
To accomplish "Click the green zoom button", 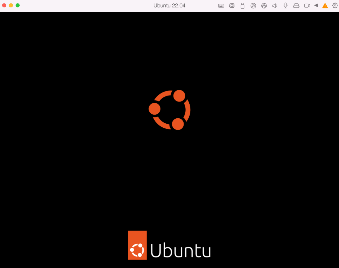I will [x=17, y=5].
